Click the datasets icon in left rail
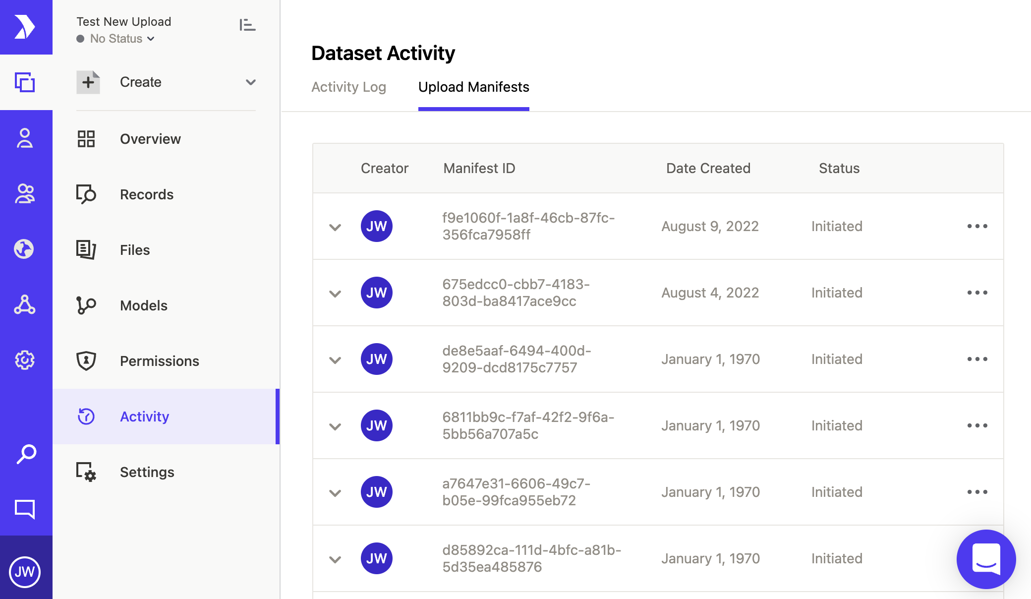The image size is (1031, 599). click(x=25, y=82)
